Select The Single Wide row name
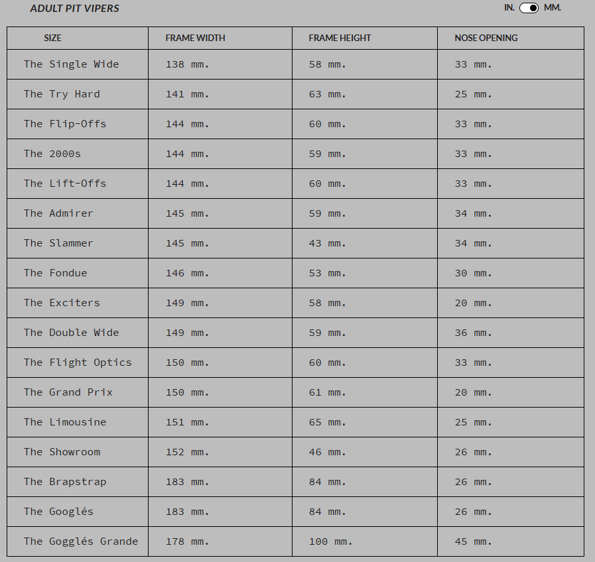Viewport: 595px width, 562px height. [x=72, y=64]
